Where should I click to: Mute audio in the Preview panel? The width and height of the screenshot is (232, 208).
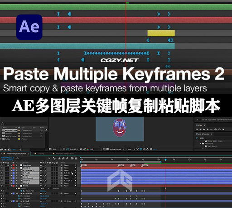[x=216, y=129]
